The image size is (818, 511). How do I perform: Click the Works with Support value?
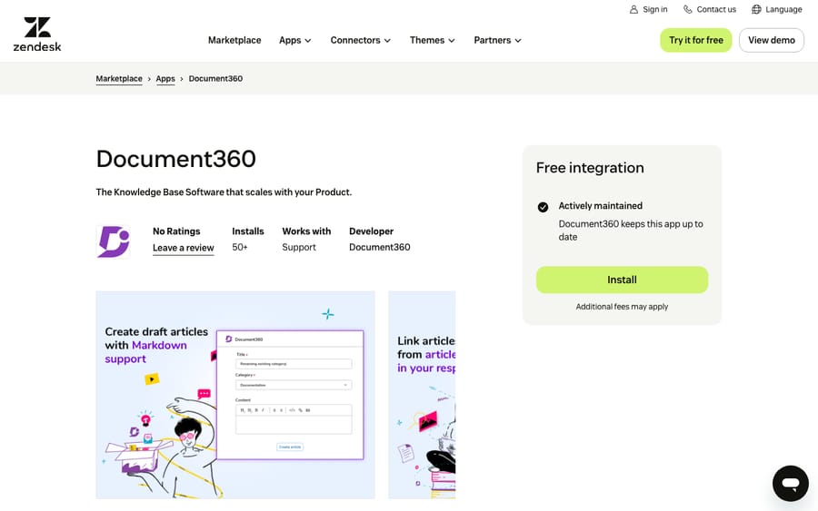point(299,248)
